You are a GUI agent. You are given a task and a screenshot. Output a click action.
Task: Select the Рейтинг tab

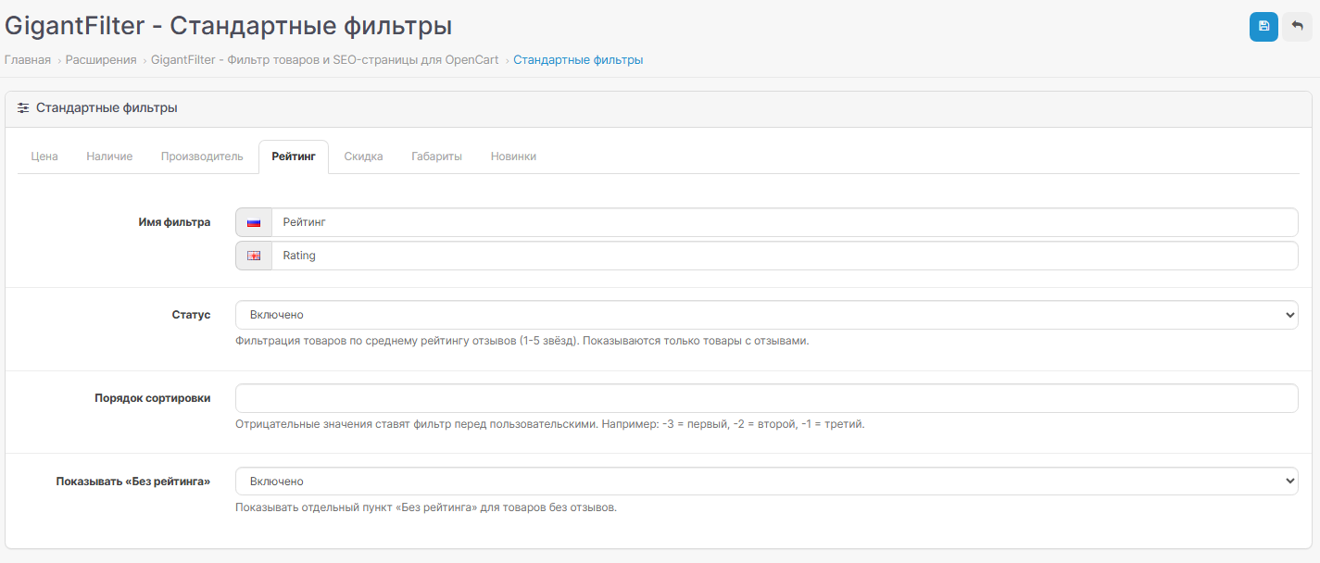pos(294,156)
